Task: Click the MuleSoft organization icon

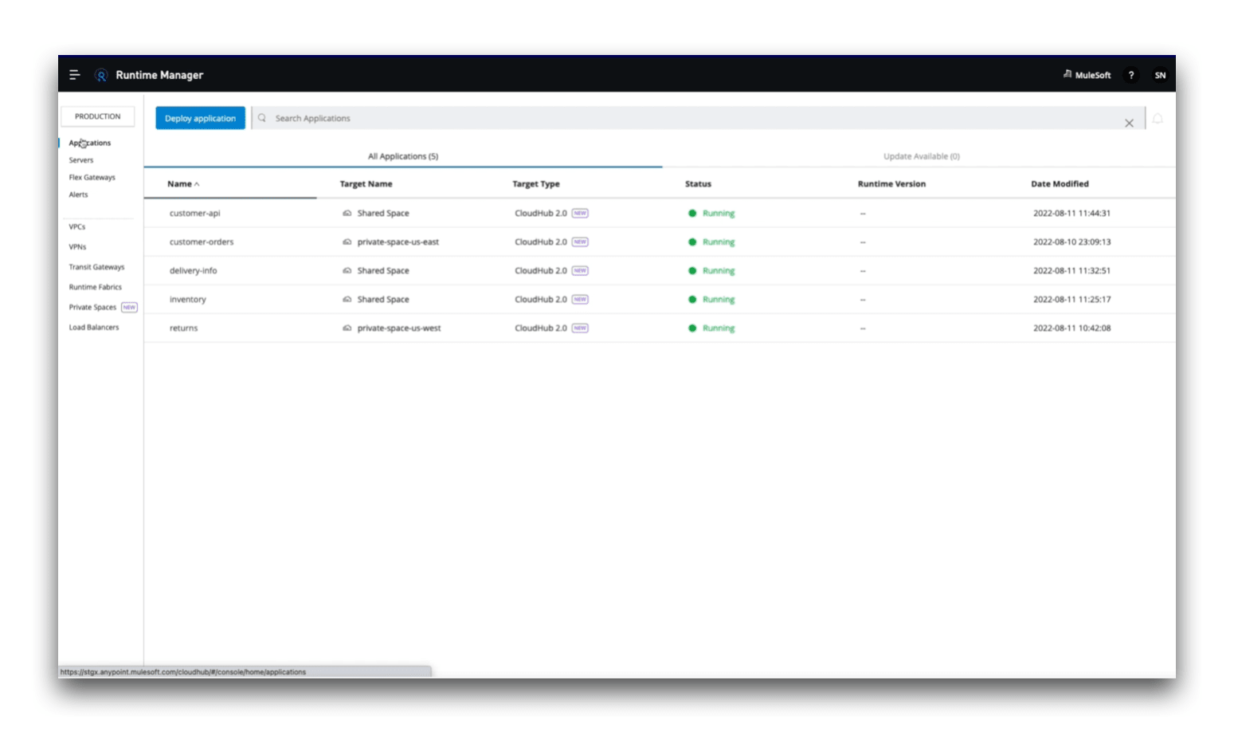Action: click(1068, 74)
